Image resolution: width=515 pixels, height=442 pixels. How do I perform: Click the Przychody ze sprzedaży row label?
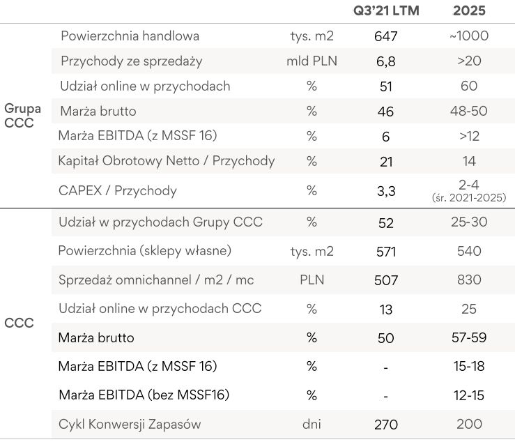pos(131,61)
